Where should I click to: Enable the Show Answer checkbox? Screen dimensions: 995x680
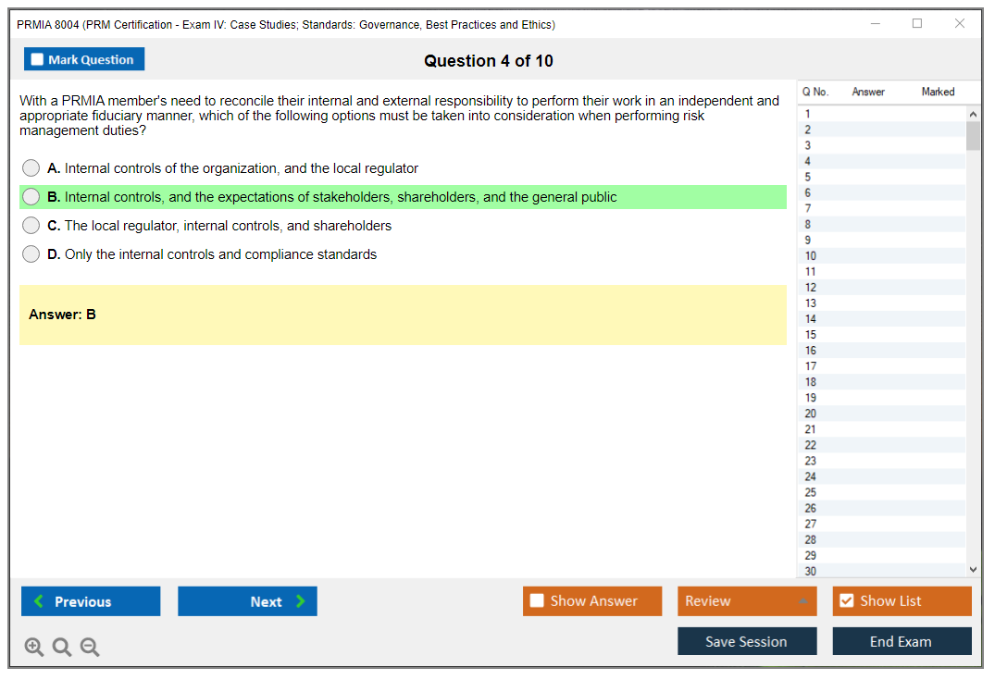[x=537, y=600]
